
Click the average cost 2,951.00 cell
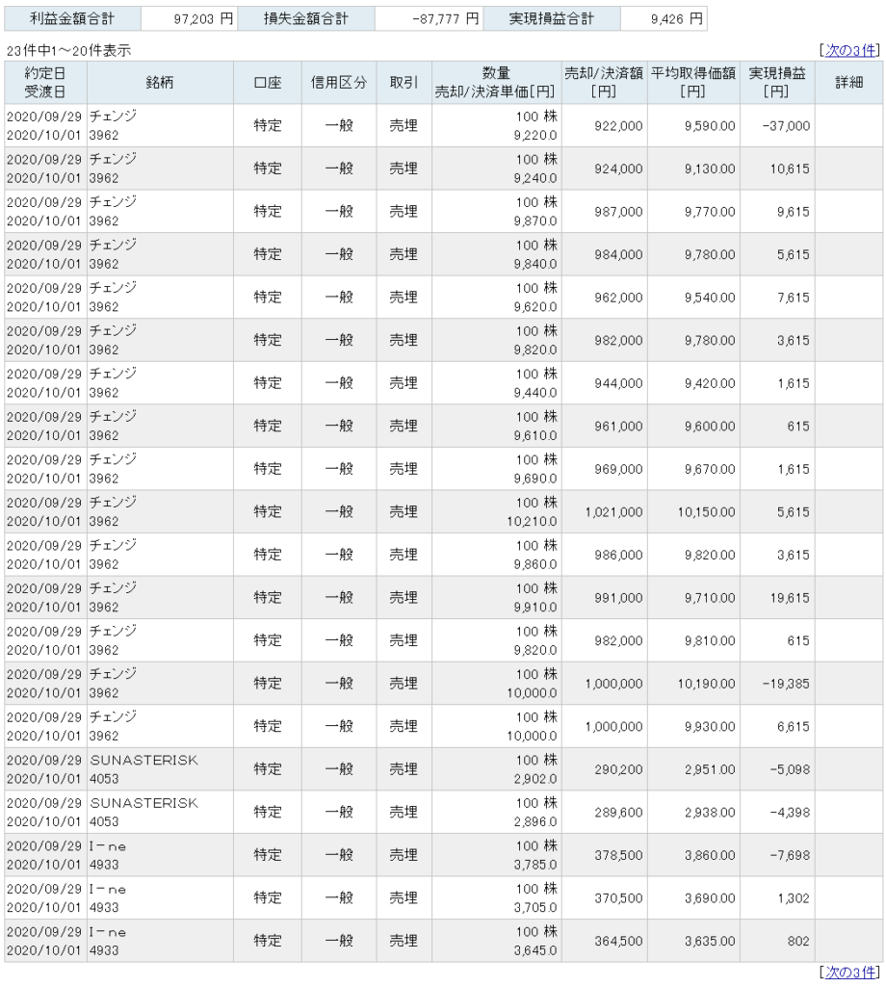(x=693, y=769)
